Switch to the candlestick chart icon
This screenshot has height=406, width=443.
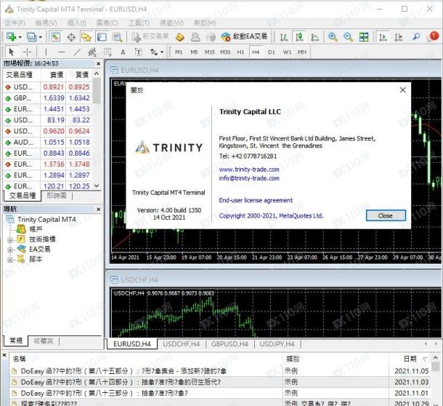pyautogui.click(x=299, y=37)
